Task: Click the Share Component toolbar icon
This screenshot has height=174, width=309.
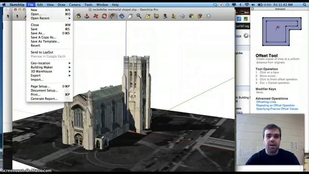Action: (209, 16)
